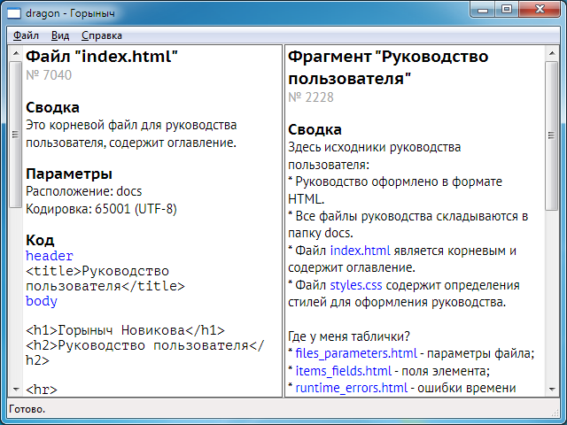The height and width of the screenshot is (425, 567).
Task: Click the Сводка heading in right pane
Action: click(x=315, y=129)
